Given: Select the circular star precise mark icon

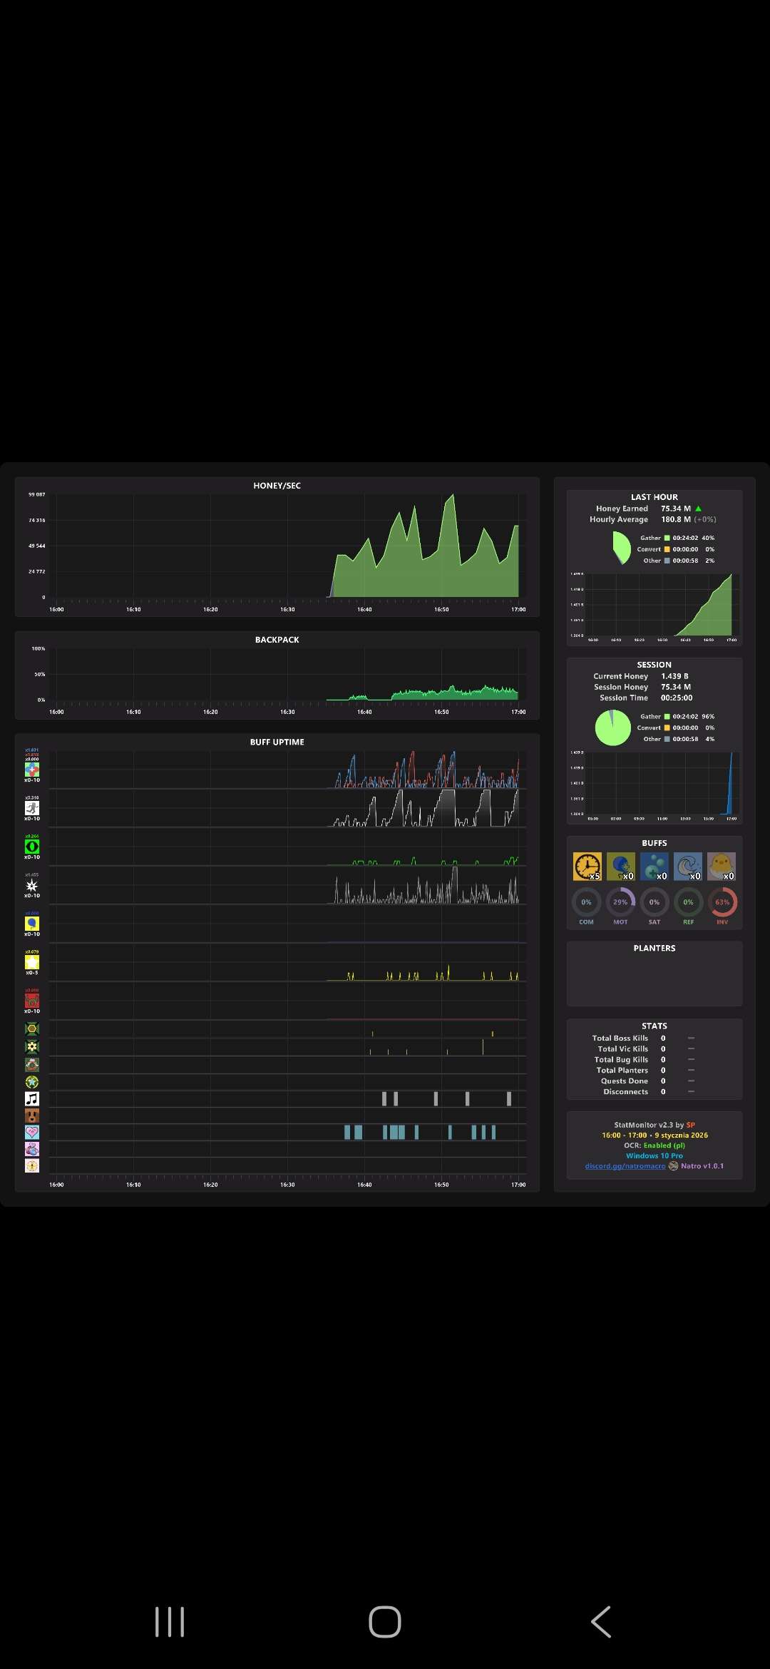Looking at the screenshot, I should pyautogui.click(x=32, y=1082).
